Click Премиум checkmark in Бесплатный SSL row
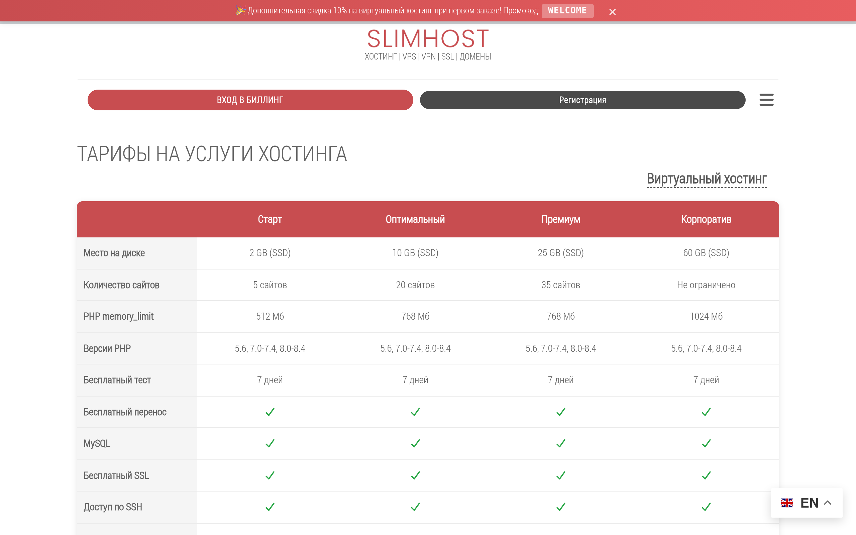Image resolution: width=856 pixels, height=535 pixels. pyautogui.click(x=561, y=475)
